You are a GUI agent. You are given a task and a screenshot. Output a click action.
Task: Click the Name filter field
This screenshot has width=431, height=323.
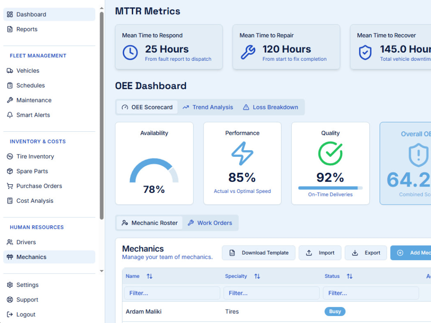click(x=172, y=293)
